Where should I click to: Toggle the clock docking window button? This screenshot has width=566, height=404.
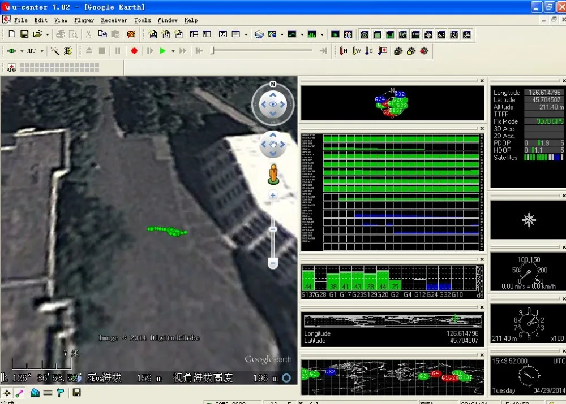point(454,34)
